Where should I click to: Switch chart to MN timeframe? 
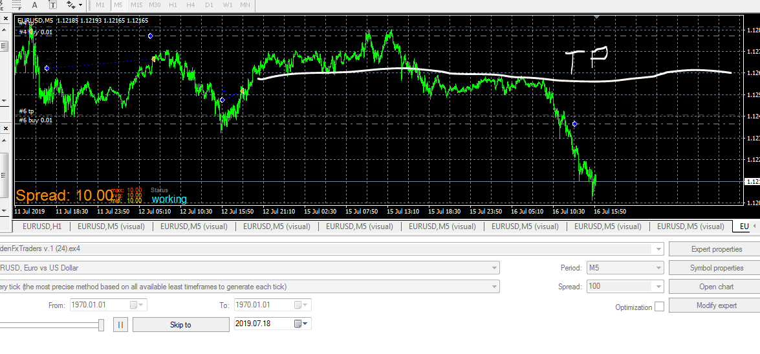pos(245,5)
